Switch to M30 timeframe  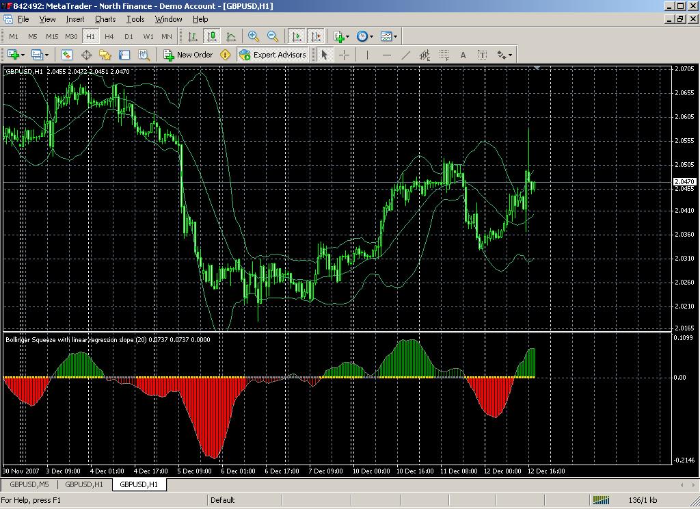(71, 37)
